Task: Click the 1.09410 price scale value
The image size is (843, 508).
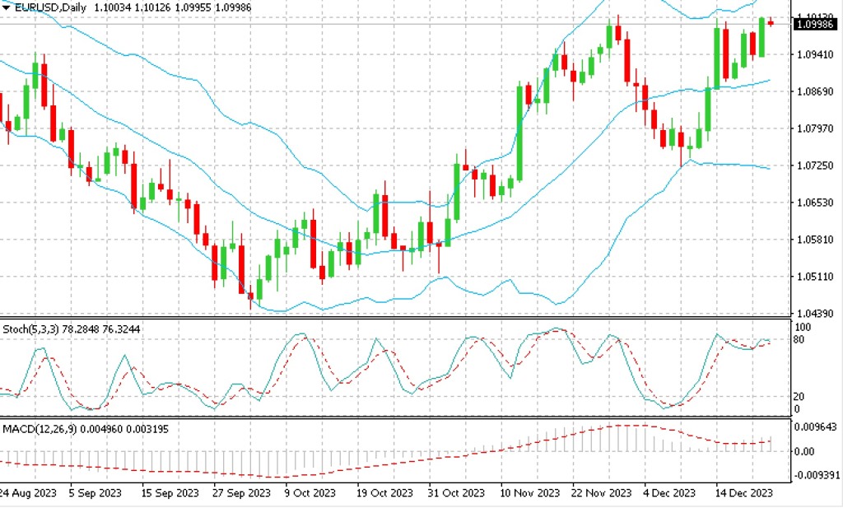Action: [816, 54]
